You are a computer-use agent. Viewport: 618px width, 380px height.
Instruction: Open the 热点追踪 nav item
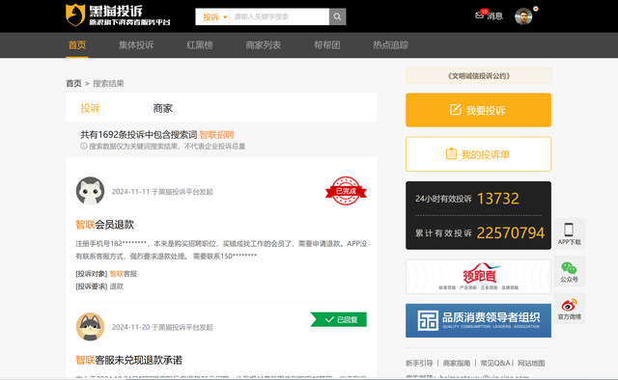click(390, 45)
